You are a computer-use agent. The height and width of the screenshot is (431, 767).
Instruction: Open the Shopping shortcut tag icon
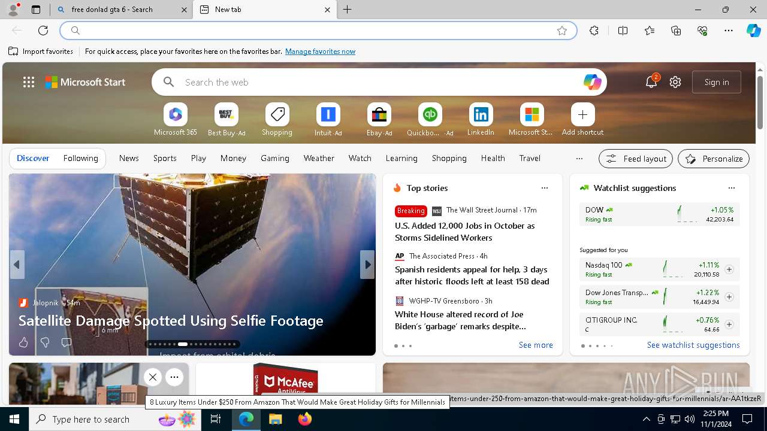[277, 114]
